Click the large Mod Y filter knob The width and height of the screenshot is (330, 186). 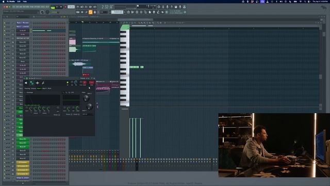click(x=89, y=106)
